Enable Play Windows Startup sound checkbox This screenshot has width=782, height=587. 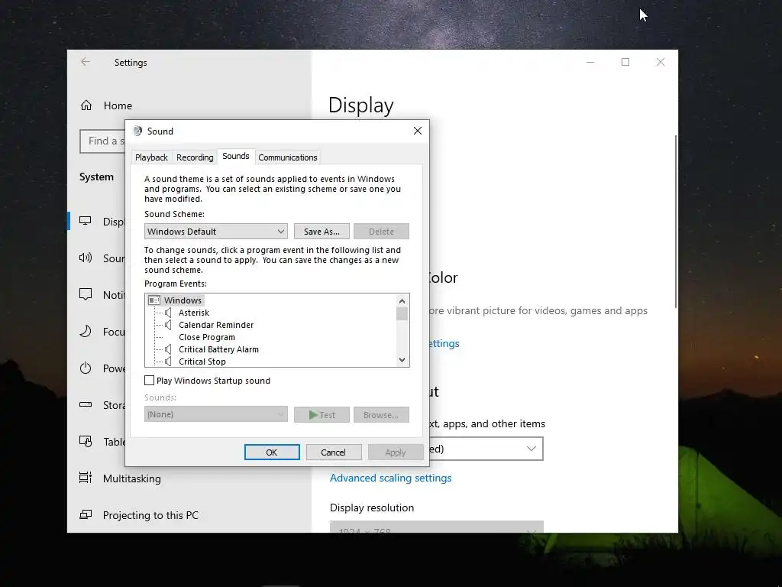coord(149,381)
